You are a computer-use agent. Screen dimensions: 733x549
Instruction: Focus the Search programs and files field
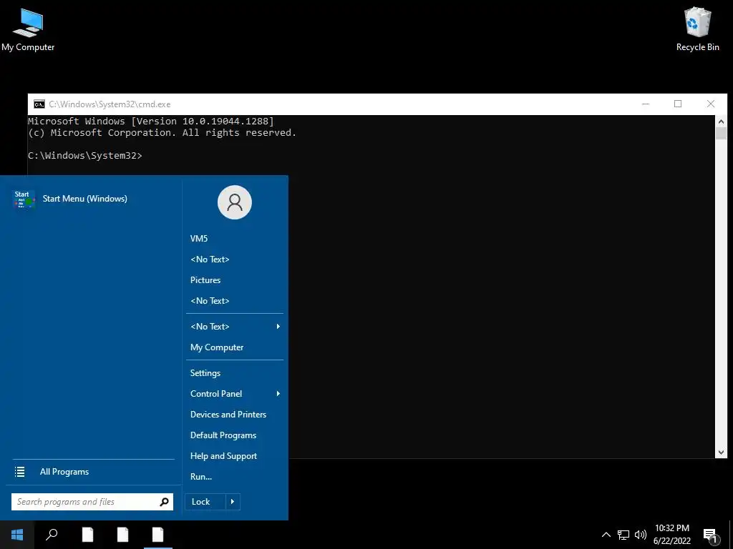pos(92,502)
